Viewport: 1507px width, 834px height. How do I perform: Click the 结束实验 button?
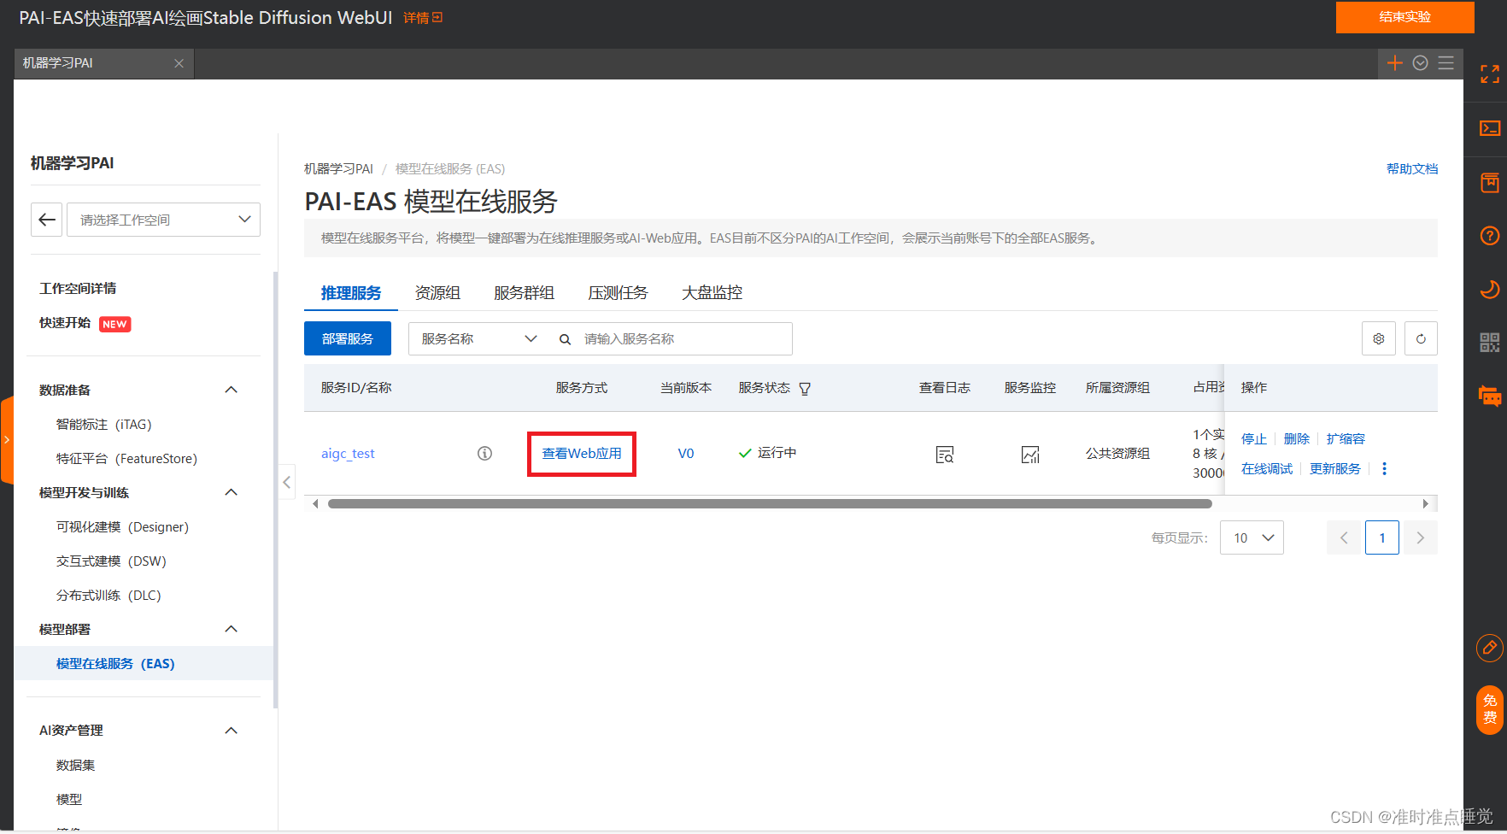(x=1405, y=17)
